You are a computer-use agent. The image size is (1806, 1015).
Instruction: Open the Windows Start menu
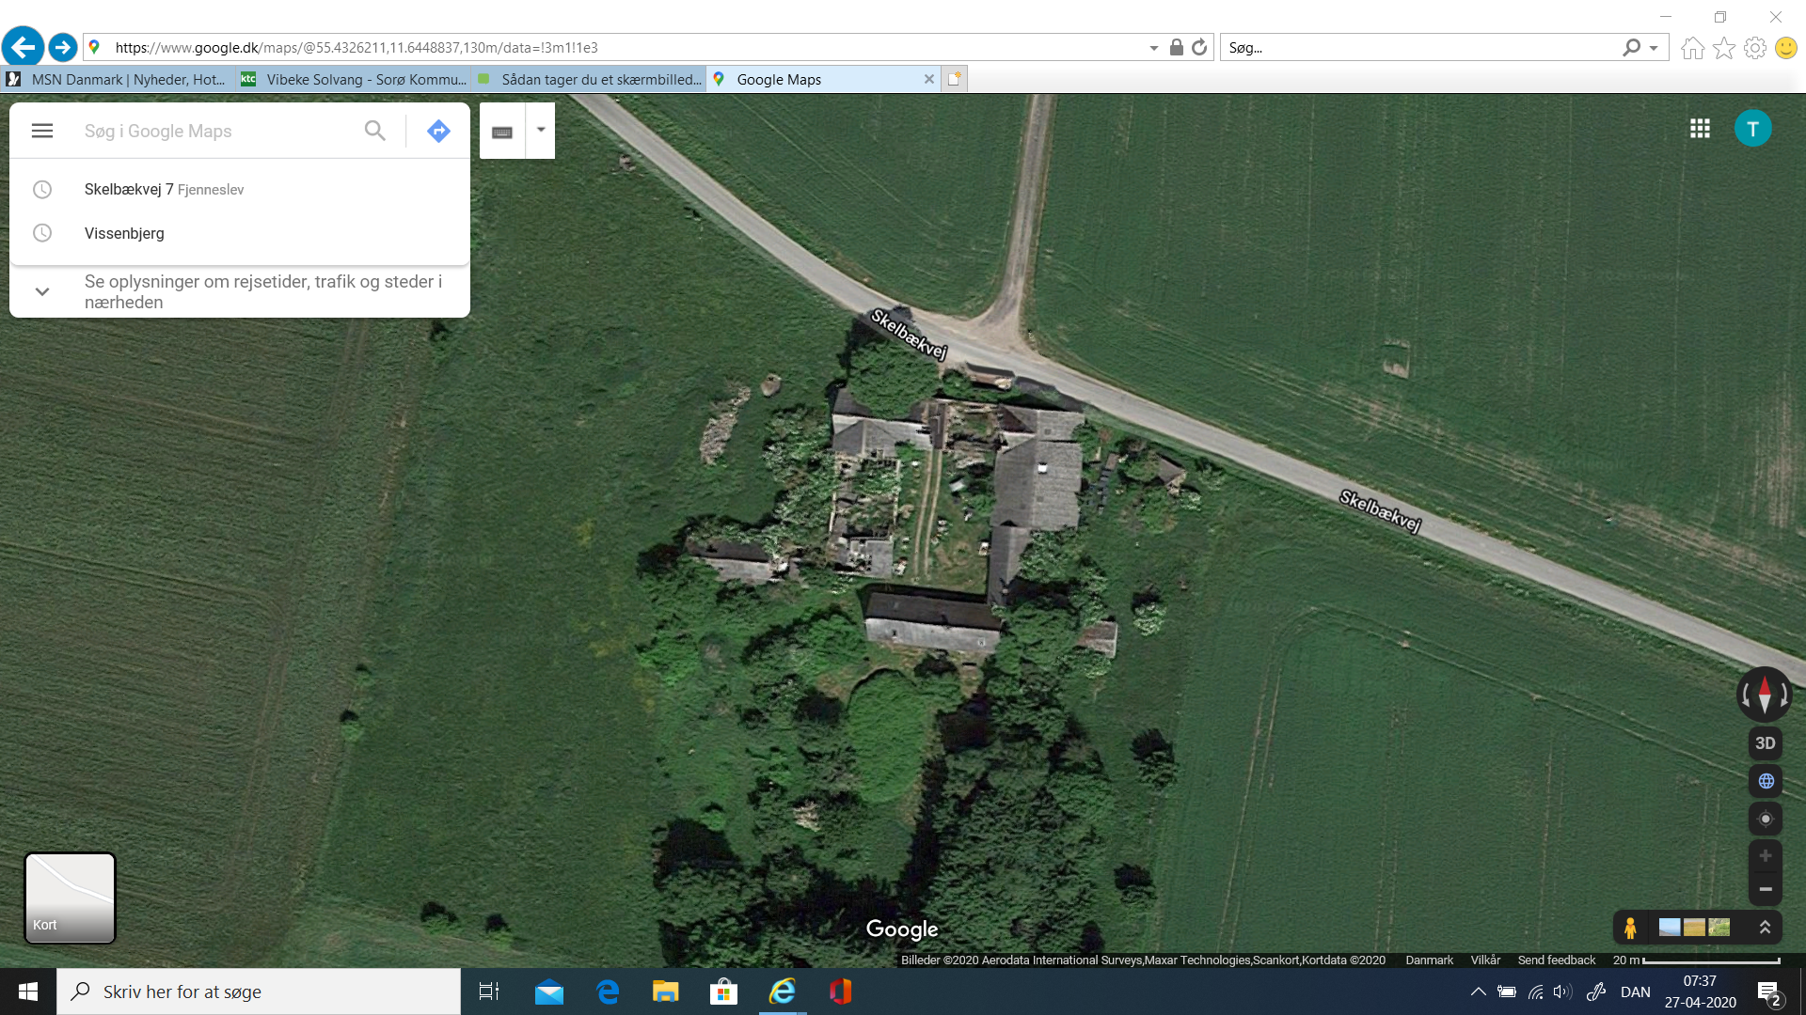(x=28, y=992)
